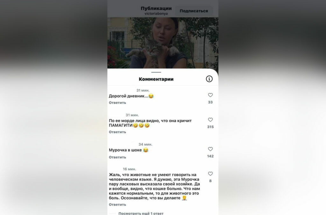Tap the post photo with cat

tap(163, 43)
